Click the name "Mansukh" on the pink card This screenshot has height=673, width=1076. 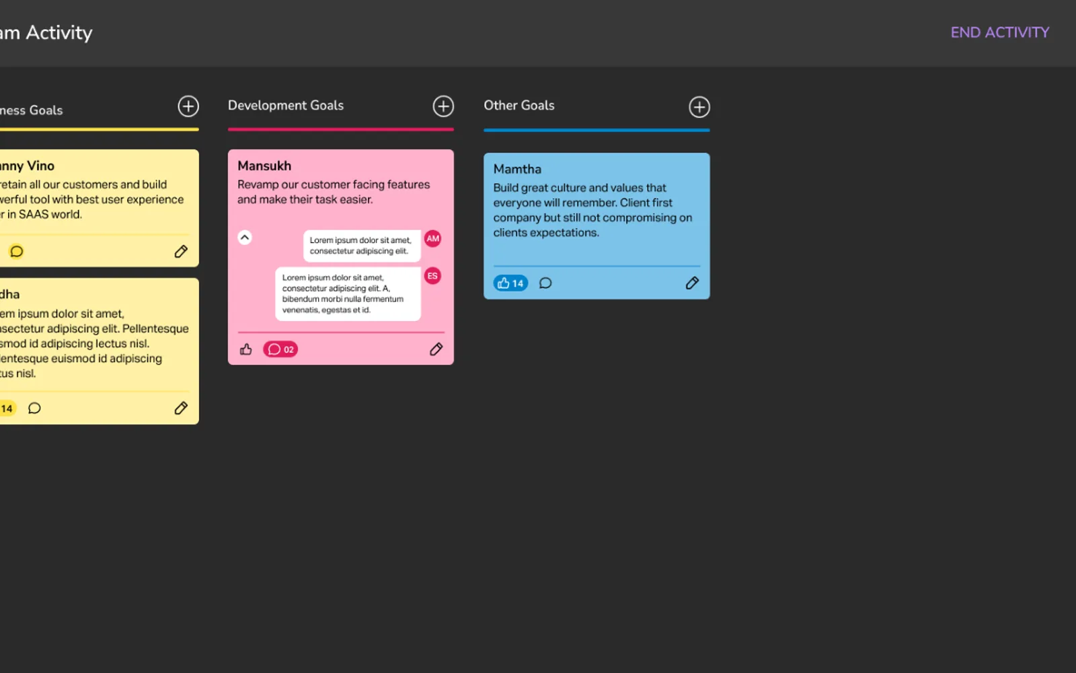tap(264, 166)
